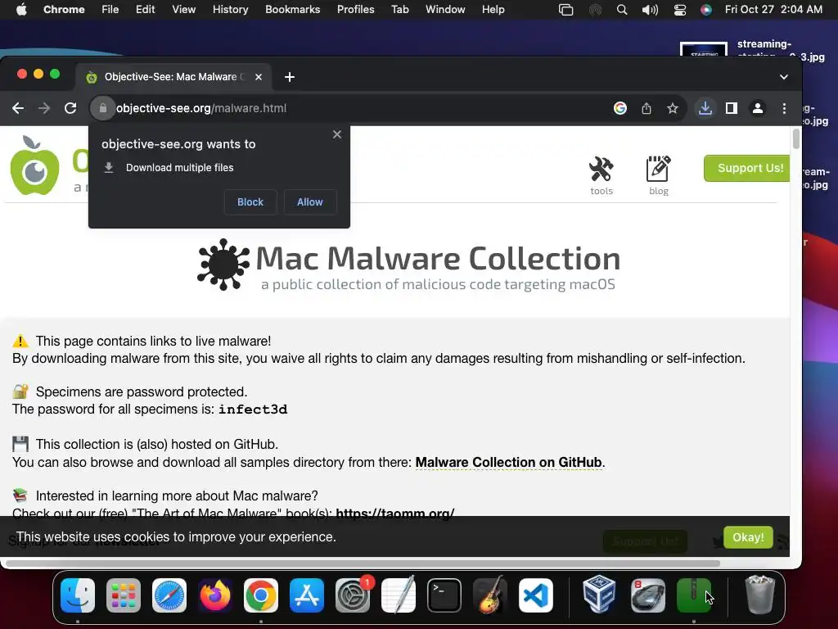Open the racing car game Dock icon
The height and width of the screenshot is (629, 838).
click(648, 595)
